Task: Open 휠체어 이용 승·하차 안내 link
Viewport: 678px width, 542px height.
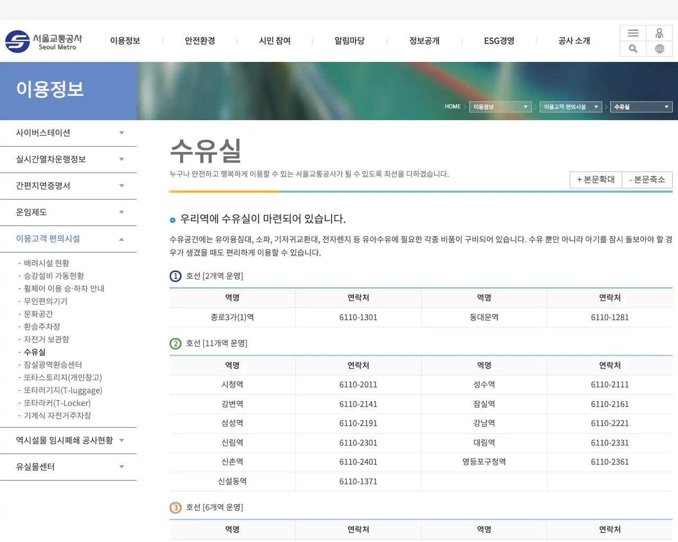Action: pyautogui.click(x=64, y=288)
